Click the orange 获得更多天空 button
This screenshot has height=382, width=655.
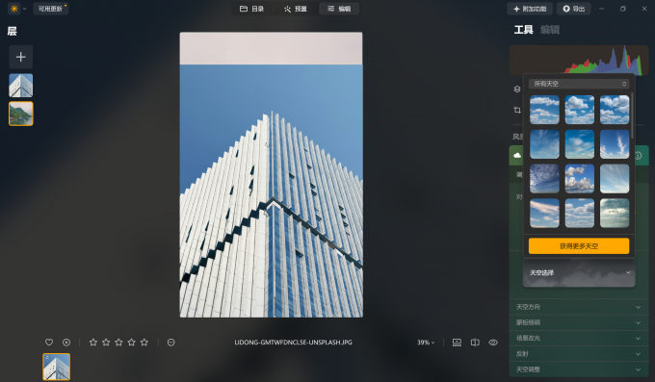579,246
